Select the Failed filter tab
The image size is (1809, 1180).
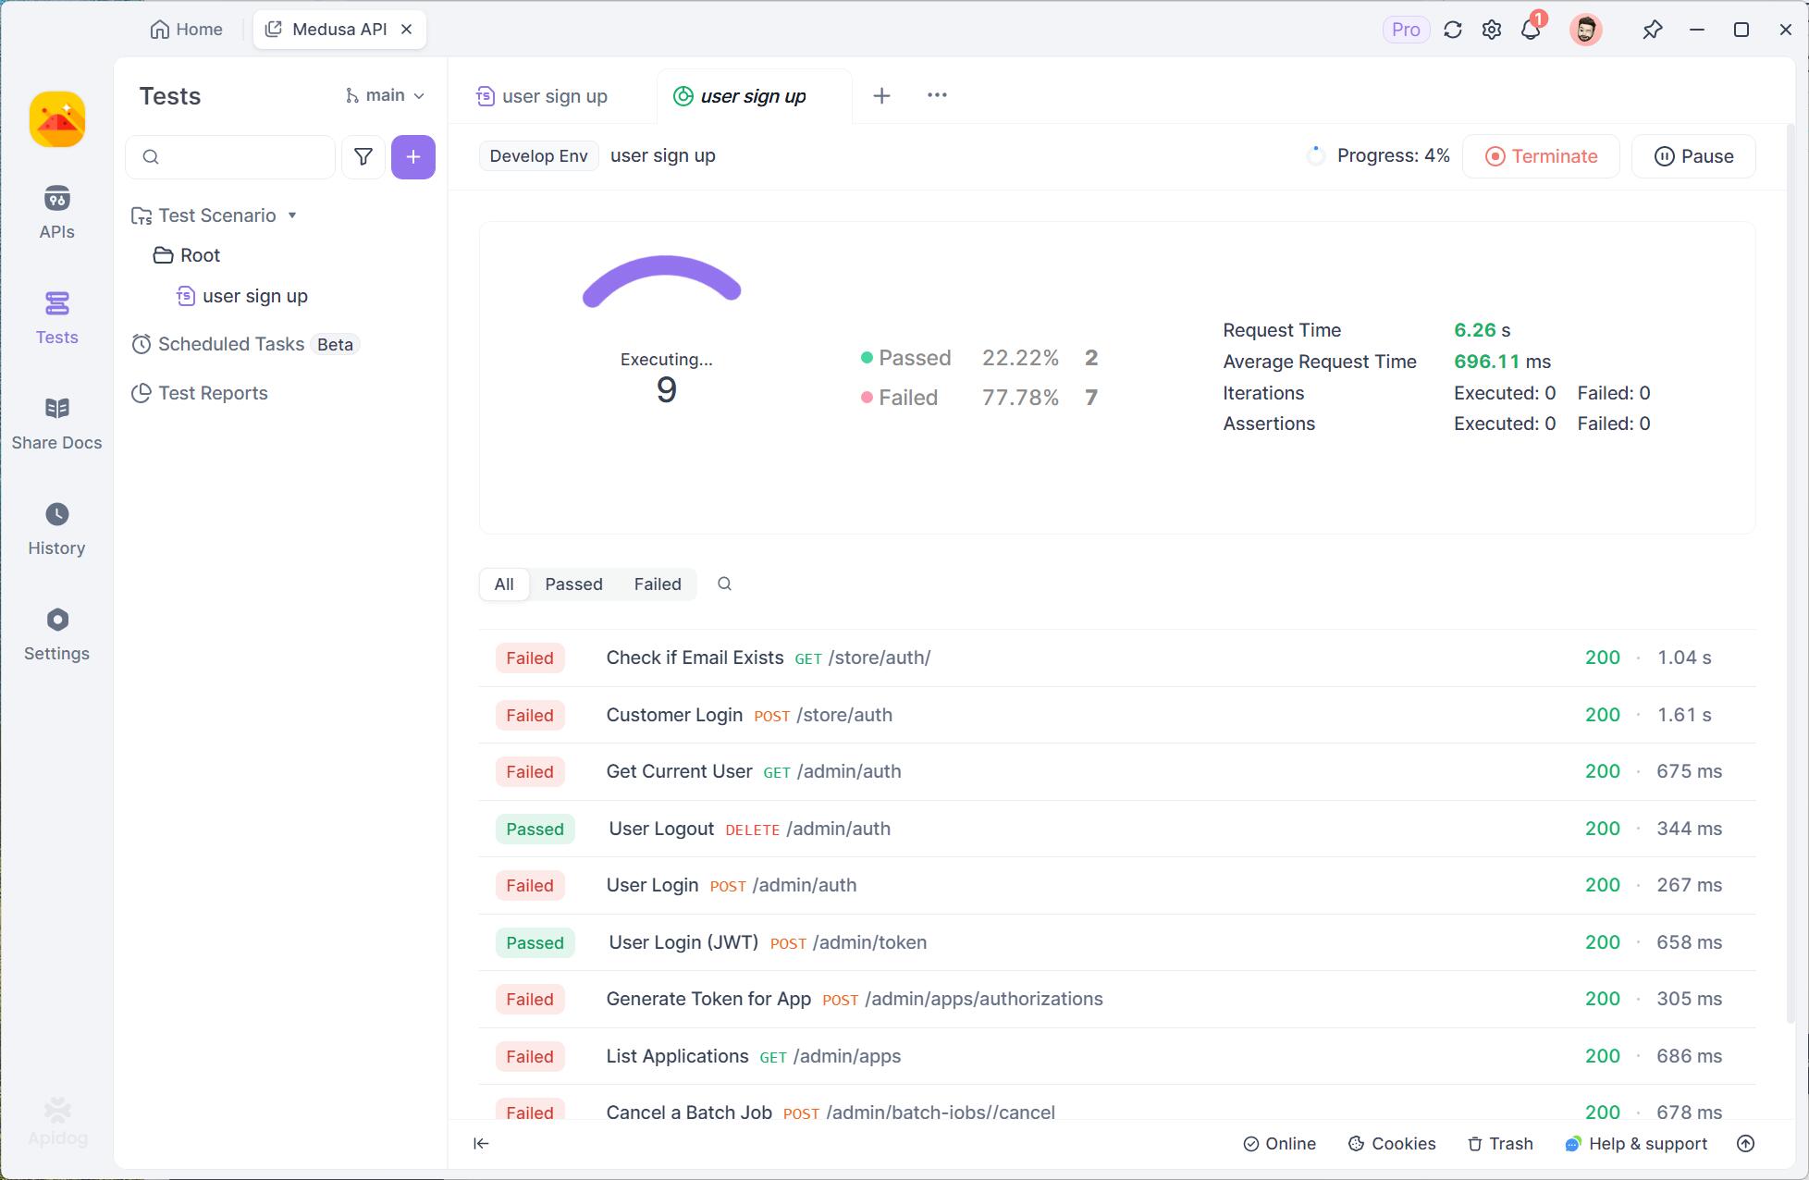click(x=657, y=583)
